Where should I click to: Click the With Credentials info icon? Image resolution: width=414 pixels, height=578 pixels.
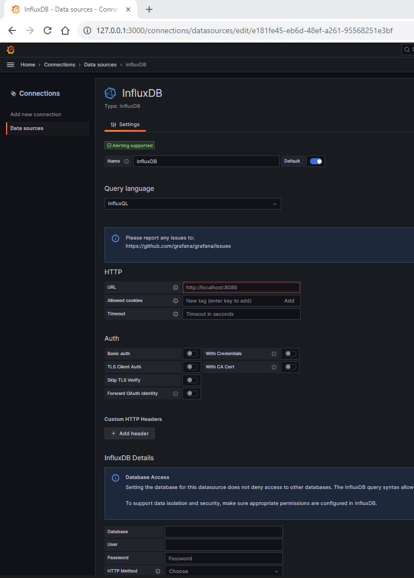tap(274, 354)
